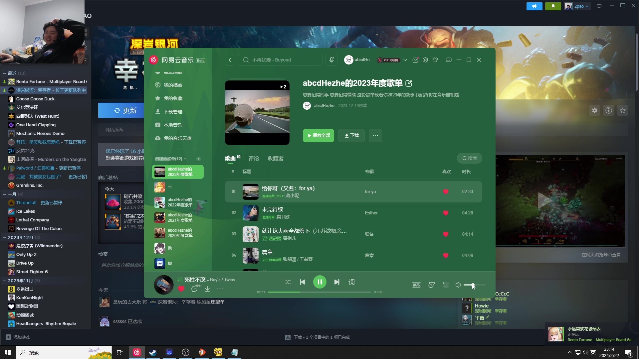Pause the current song
Screen dimensions: 639x359
coord(319,282)
